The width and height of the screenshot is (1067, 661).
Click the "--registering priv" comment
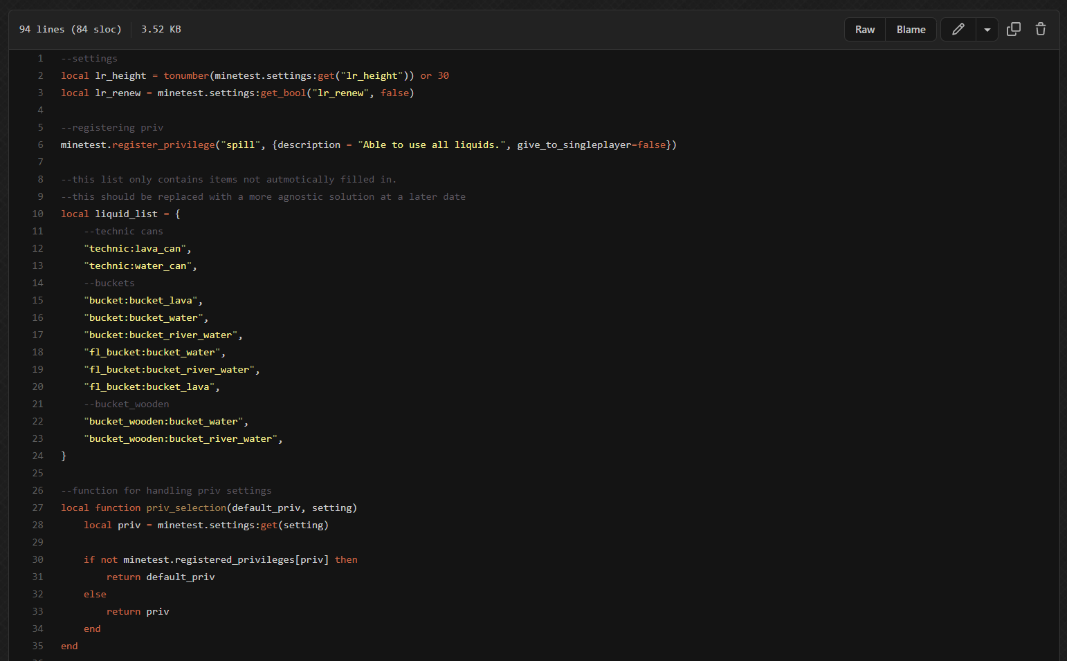point(112,128)
